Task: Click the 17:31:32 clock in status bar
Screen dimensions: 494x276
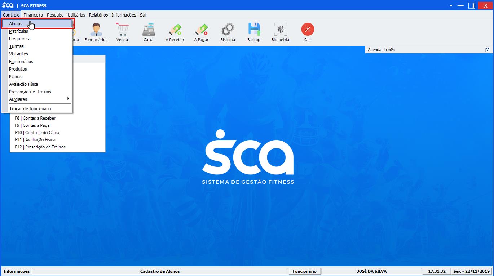Action: pos(437,271)
